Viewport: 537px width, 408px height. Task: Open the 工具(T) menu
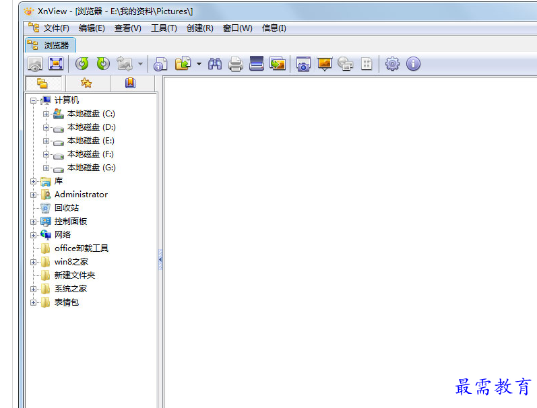(164, 28)
